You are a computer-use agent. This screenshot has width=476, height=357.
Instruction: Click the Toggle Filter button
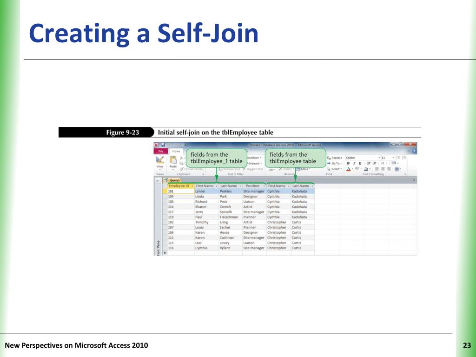pyautogui.click(x=252, y=169)
